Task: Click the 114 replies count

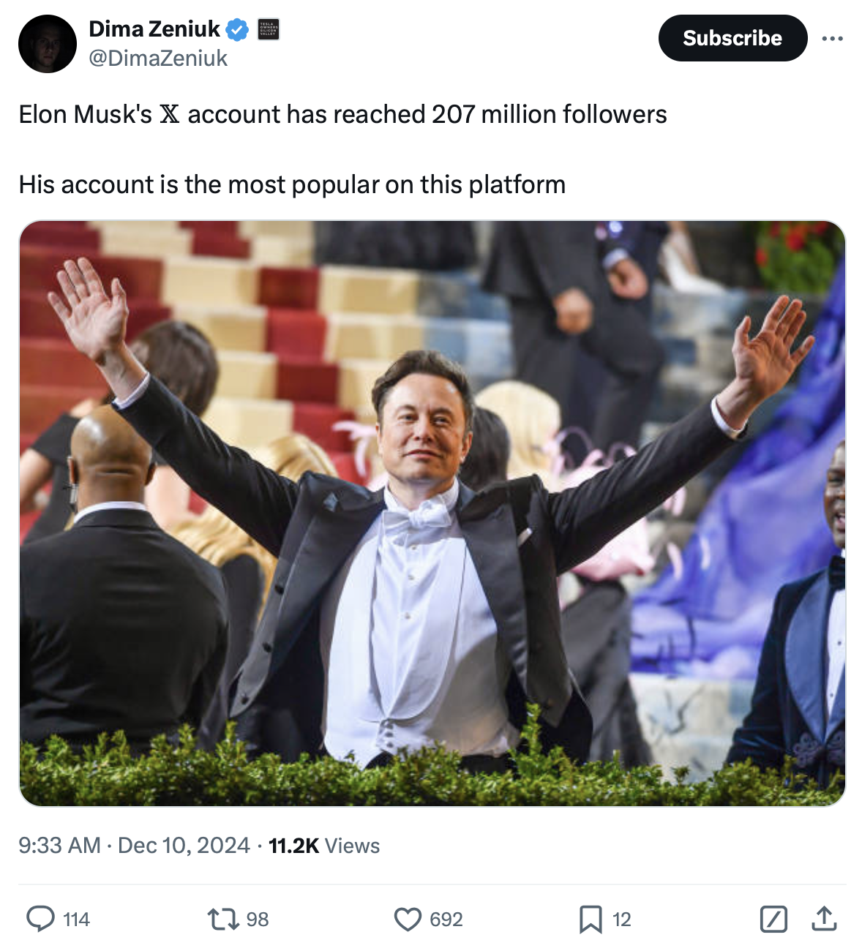Action: point(77,920)
